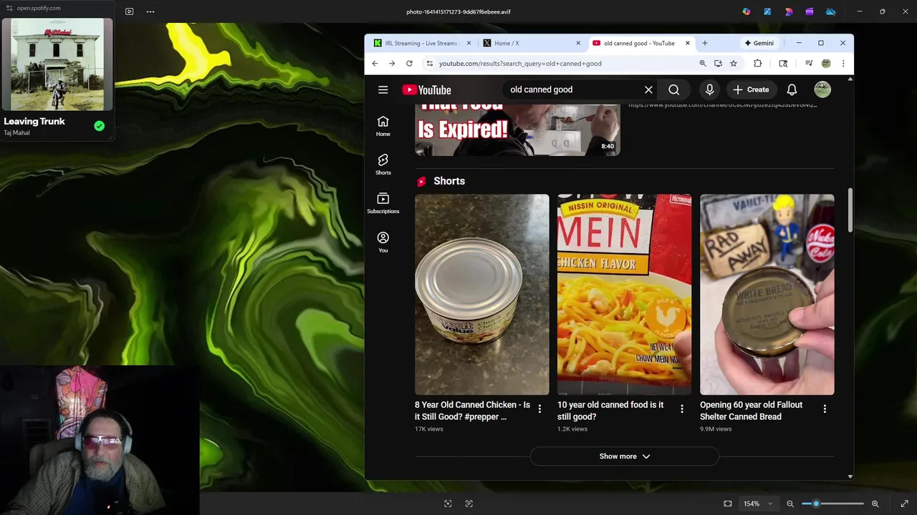
Task: Click the slideshow icon in Photos title bar
Action: (x=129, y=11)
